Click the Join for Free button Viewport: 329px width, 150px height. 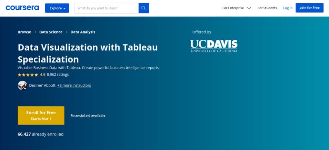click(x=310, y=8)
